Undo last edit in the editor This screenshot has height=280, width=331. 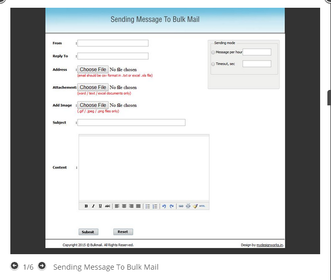tap(164, 206)
